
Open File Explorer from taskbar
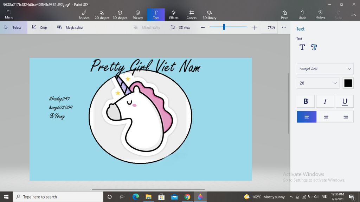149,197
